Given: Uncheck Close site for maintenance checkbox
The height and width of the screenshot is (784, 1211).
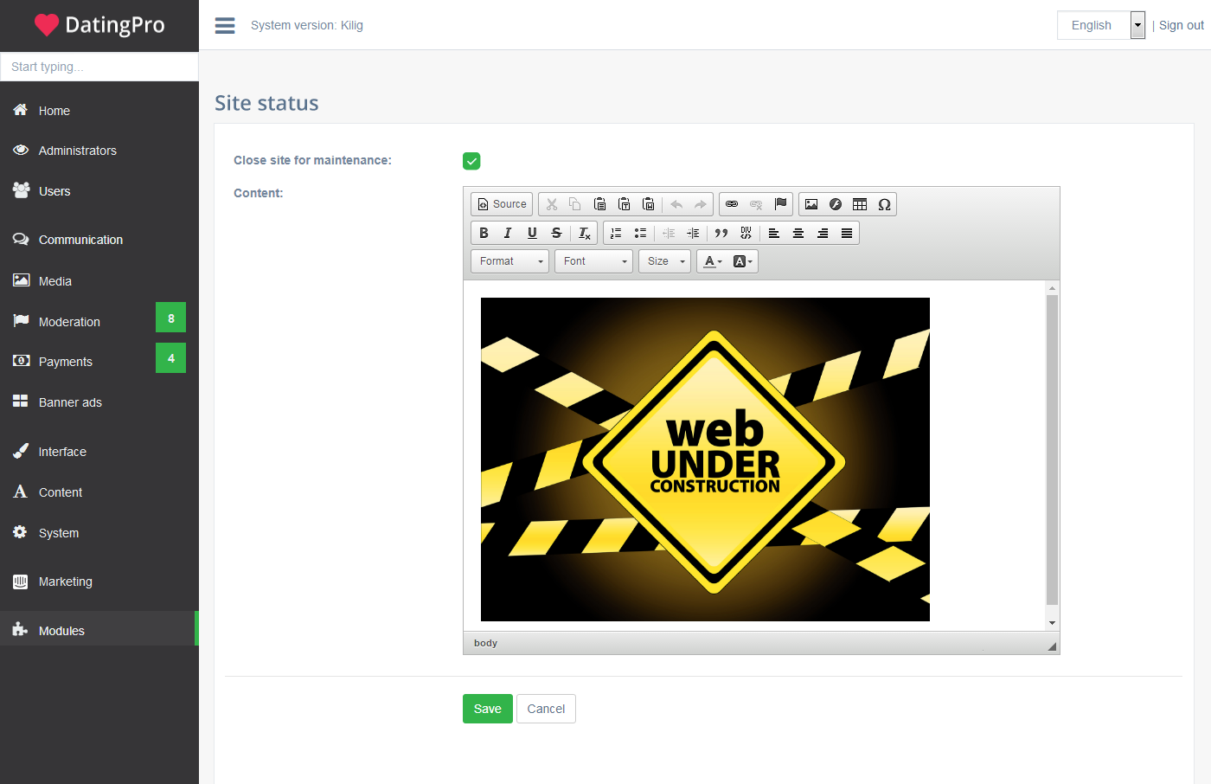Looking at the screenshot, I should pyautogui.click(x=471, y=161).
